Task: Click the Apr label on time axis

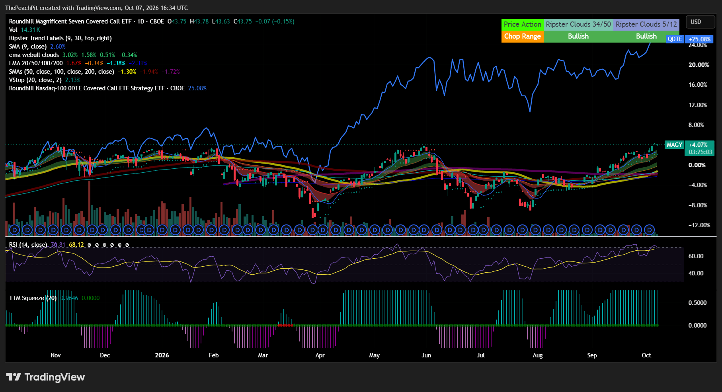Action: tap(320, 355)
